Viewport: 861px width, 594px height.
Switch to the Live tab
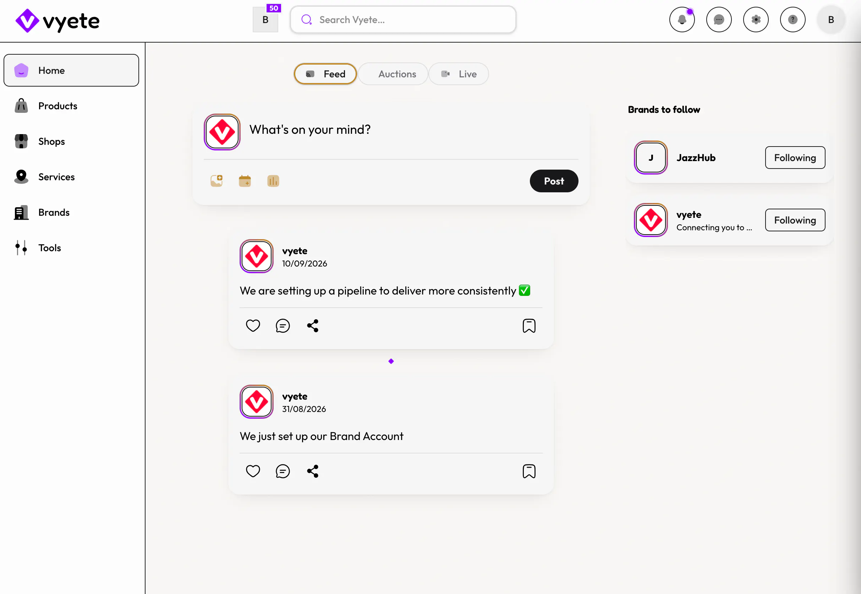click(459, 74)
